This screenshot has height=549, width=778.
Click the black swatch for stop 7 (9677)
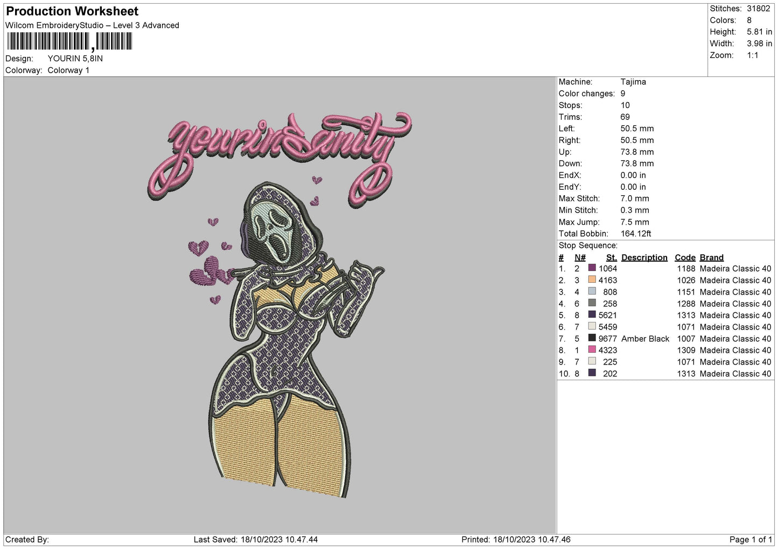(592, 338)
